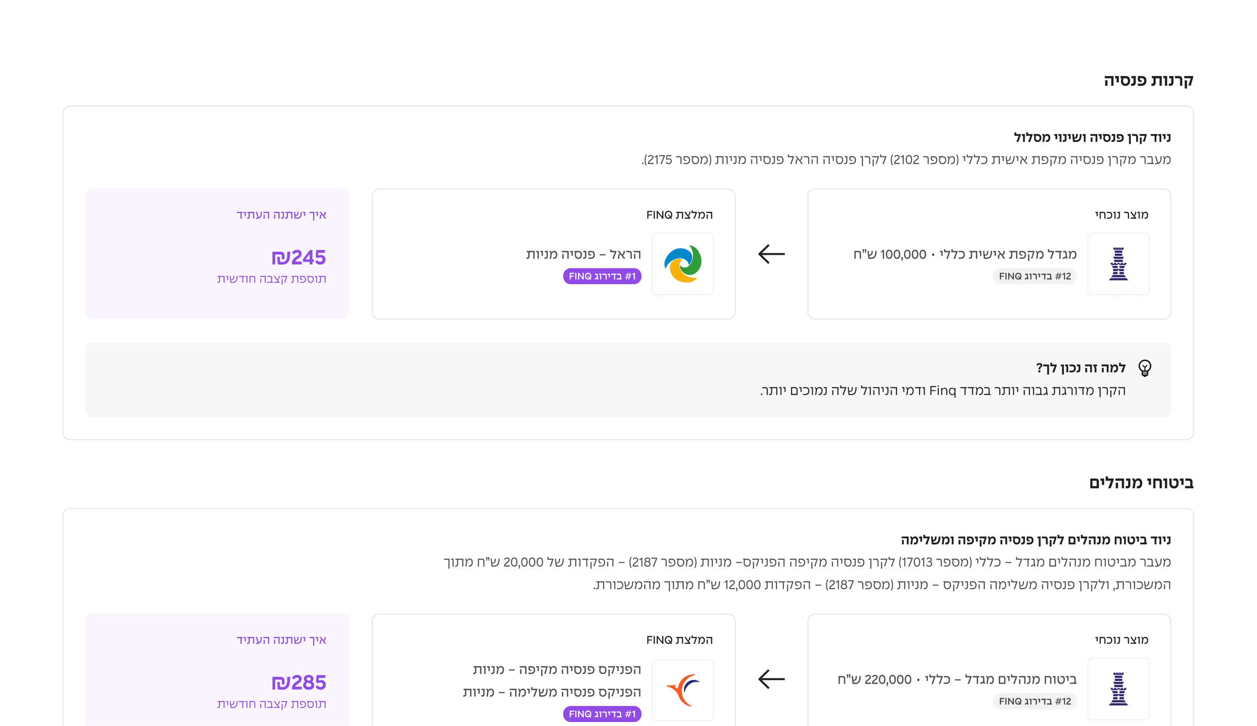Click תוספת קצבה חודשית under ₪285
This screenshot has height=726, width=1257.
click(x=271, y=704)
